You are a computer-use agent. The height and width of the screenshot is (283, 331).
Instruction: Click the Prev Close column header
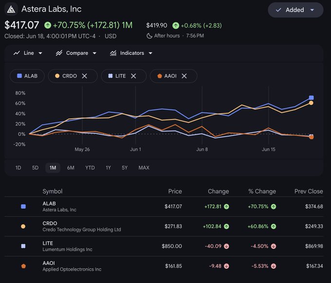click(x=309, y=192)
